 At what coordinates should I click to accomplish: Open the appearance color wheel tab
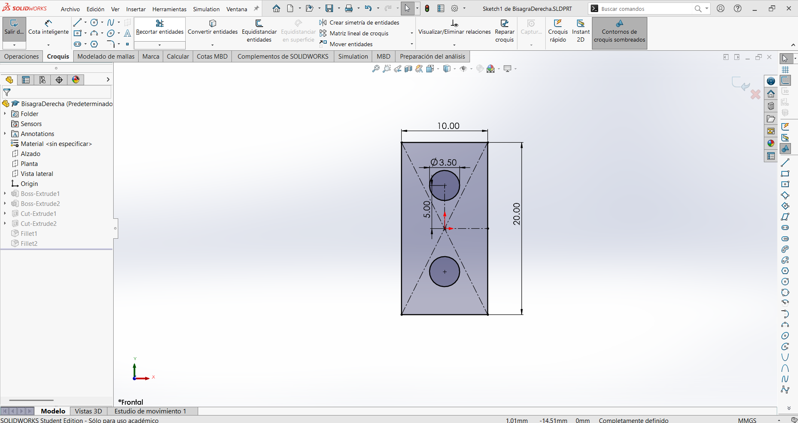pyautogui.click(x=76, y=80)
